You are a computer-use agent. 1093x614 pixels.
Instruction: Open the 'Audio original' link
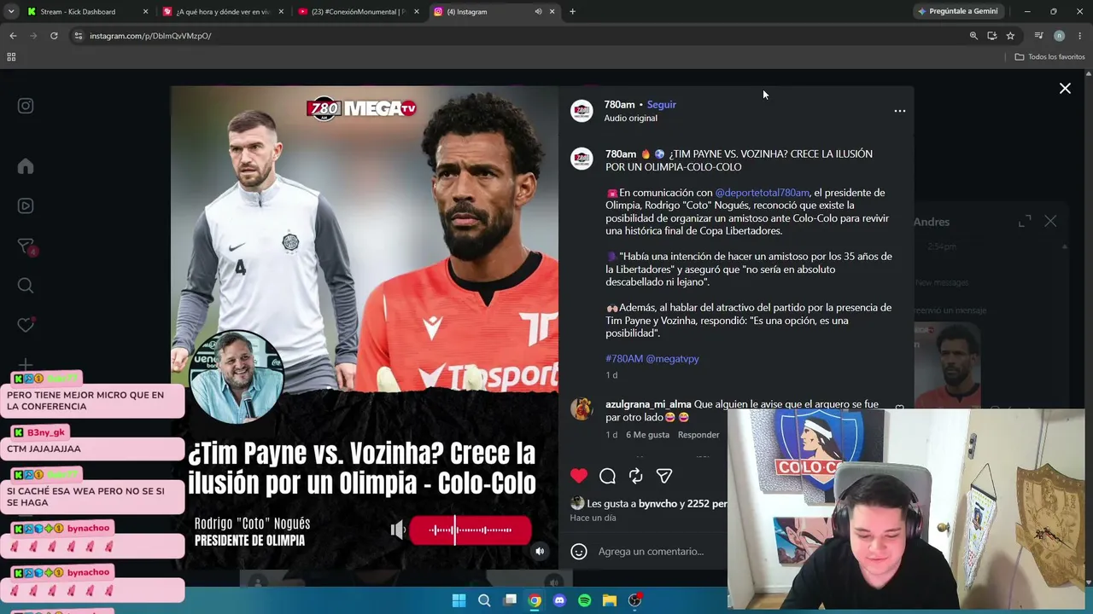630,119
